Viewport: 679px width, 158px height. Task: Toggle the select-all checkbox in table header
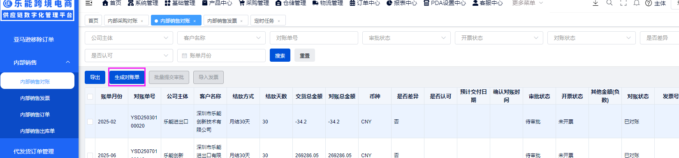click(x=90, y=97)
